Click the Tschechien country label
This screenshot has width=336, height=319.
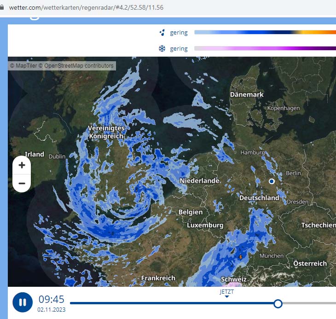[x=319, y=225]
